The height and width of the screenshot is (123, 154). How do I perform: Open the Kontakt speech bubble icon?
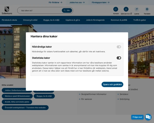(x=116, y=9)
